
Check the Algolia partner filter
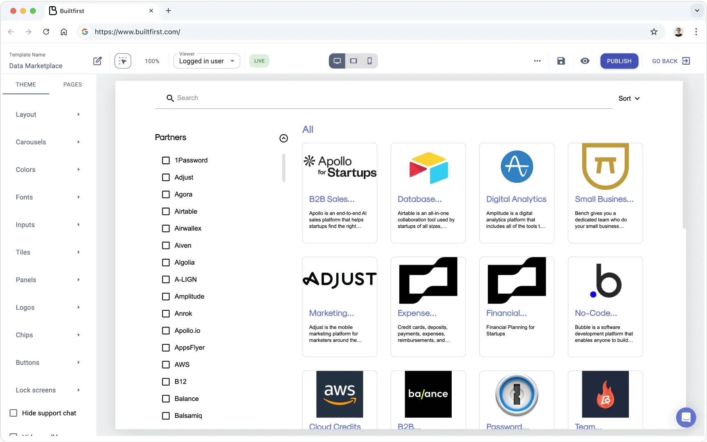tap(166, 263)
